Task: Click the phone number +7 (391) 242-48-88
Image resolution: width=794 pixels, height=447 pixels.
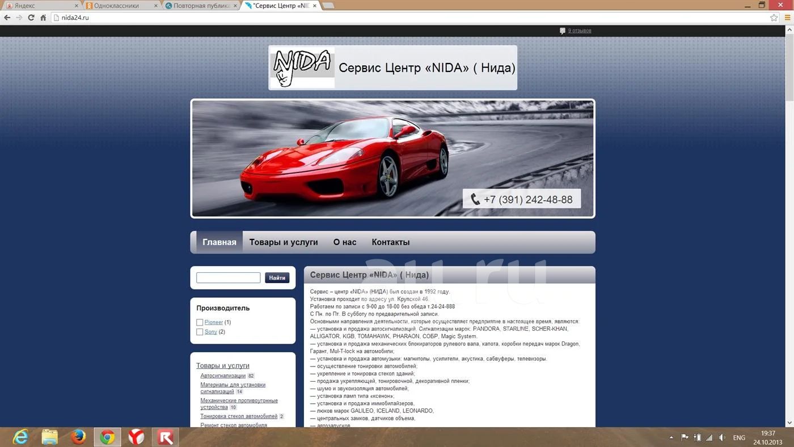Action: pos(522,199)
